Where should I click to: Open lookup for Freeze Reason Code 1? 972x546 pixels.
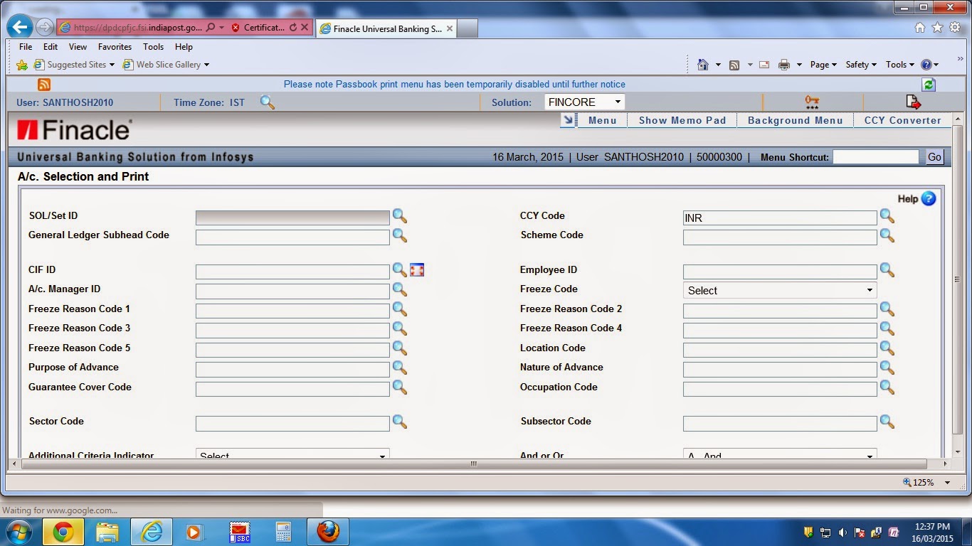pos(400,309)
